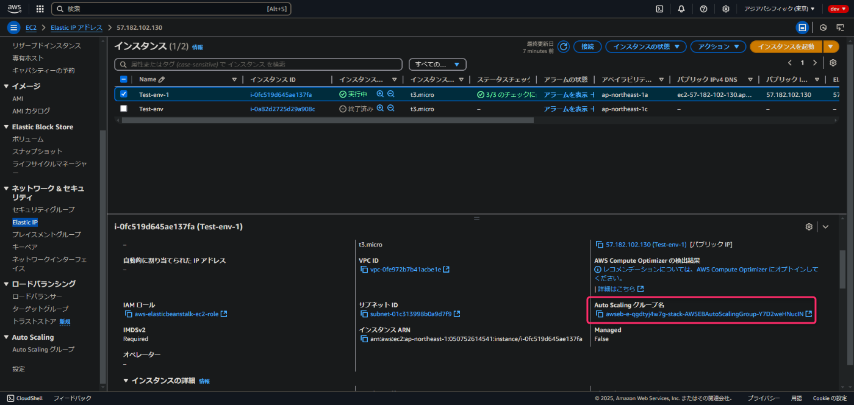Image resolution: width=854 pixels, height=405 pixels.
Task: Collapse the instance detail panel chevron
Action: (x=825, y=226)
